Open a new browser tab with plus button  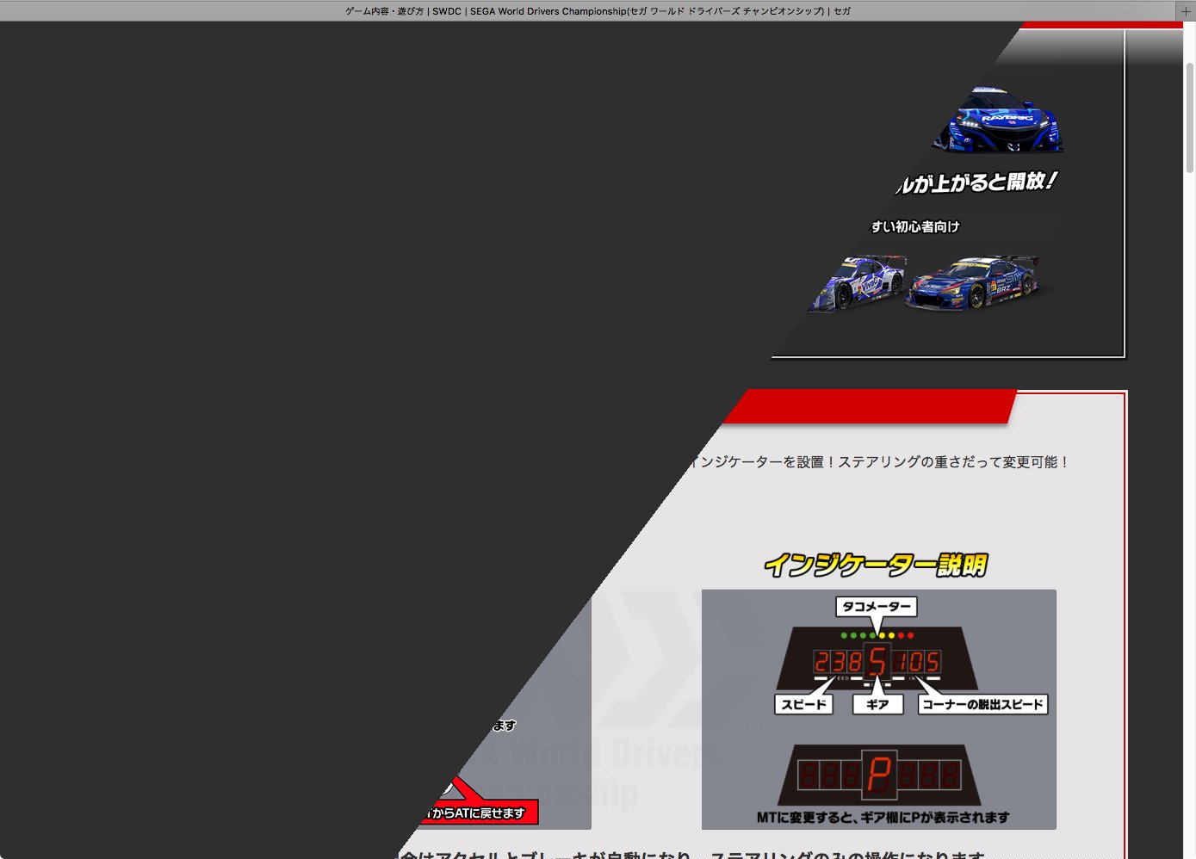click(x=1186, y=11)
